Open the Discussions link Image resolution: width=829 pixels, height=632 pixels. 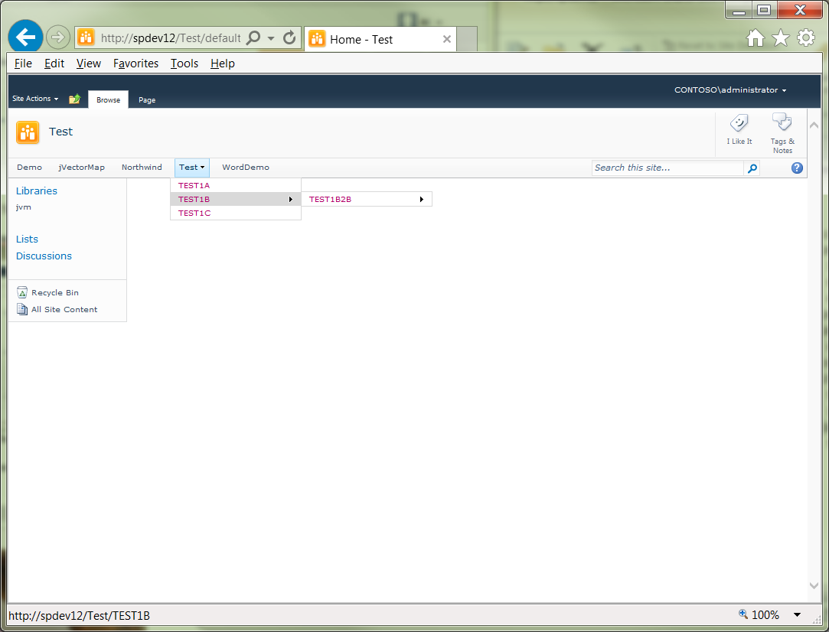pos(44,256)
